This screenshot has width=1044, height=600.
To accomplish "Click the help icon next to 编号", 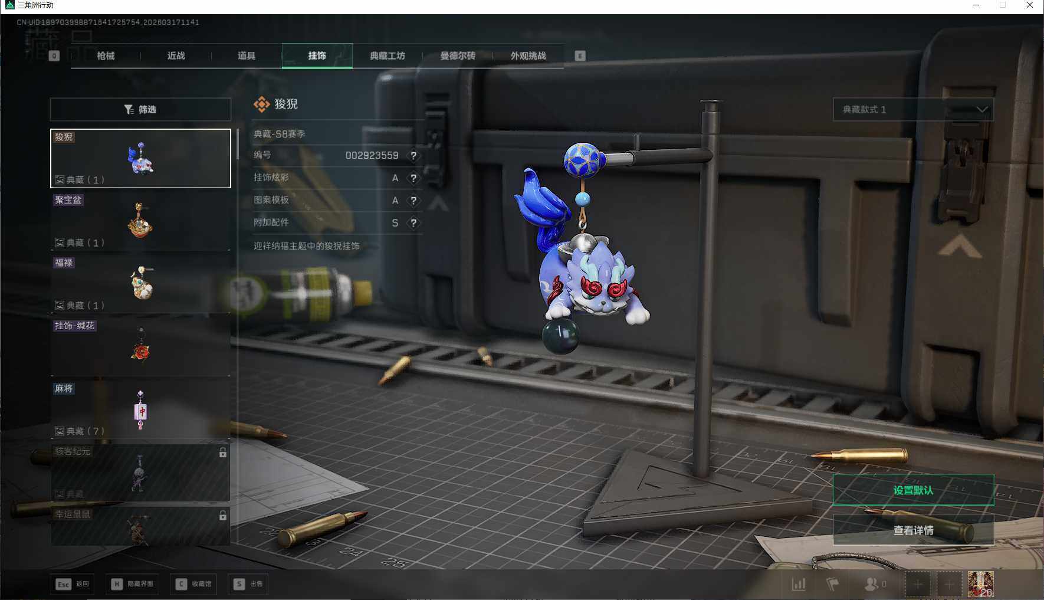I will (x=413, y=156).
